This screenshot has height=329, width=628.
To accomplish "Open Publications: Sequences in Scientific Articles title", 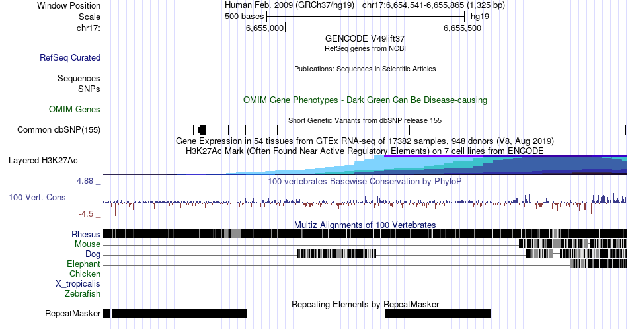I will click(x=365, y=69).
